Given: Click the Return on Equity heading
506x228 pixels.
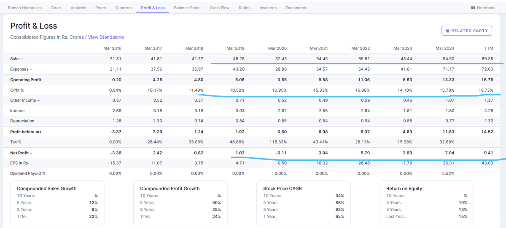Looking at the screenshot, I should tap(404, 188).
